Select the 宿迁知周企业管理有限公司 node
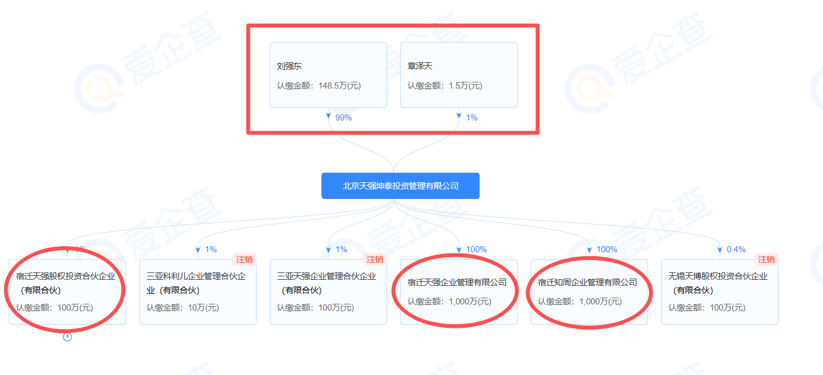 pyautogui.click(x=589, y=291)
